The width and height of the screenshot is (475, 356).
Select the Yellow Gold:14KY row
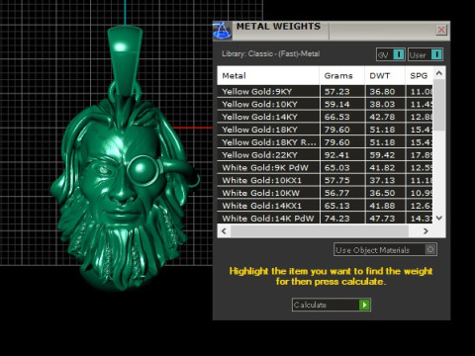(325, 117)
